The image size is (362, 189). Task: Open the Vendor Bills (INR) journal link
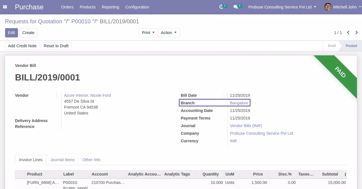pyautogui.click(x=246, y=126)
